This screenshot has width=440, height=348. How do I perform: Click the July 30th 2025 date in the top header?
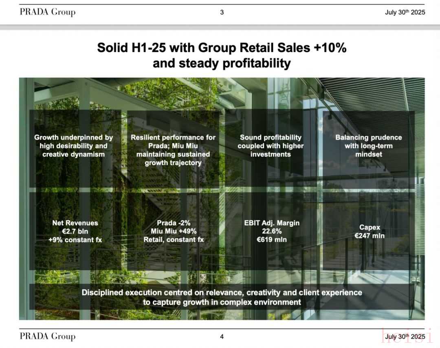click(405, 12)
